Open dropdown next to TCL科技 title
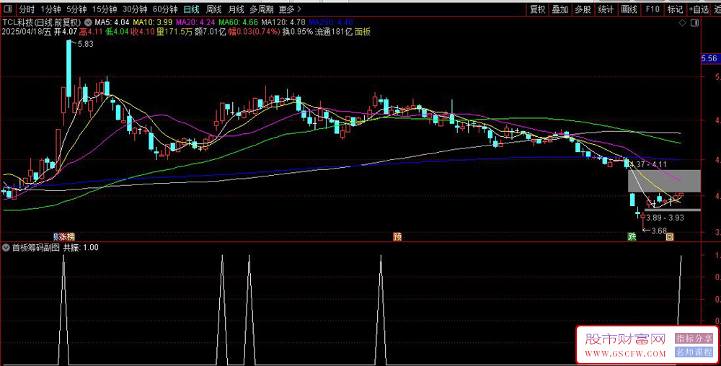Screen dimensions: 721x366 88,22
